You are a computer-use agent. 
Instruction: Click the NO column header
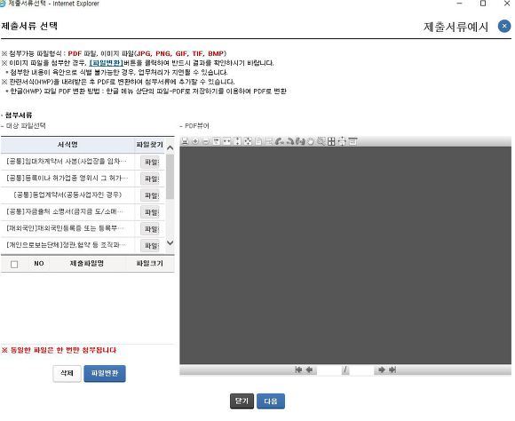pos(39,264)
